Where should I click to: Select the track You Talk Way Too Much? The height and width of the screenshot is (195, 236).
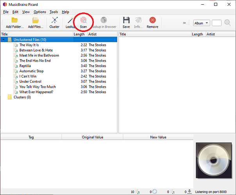click(x=38, y=87)
